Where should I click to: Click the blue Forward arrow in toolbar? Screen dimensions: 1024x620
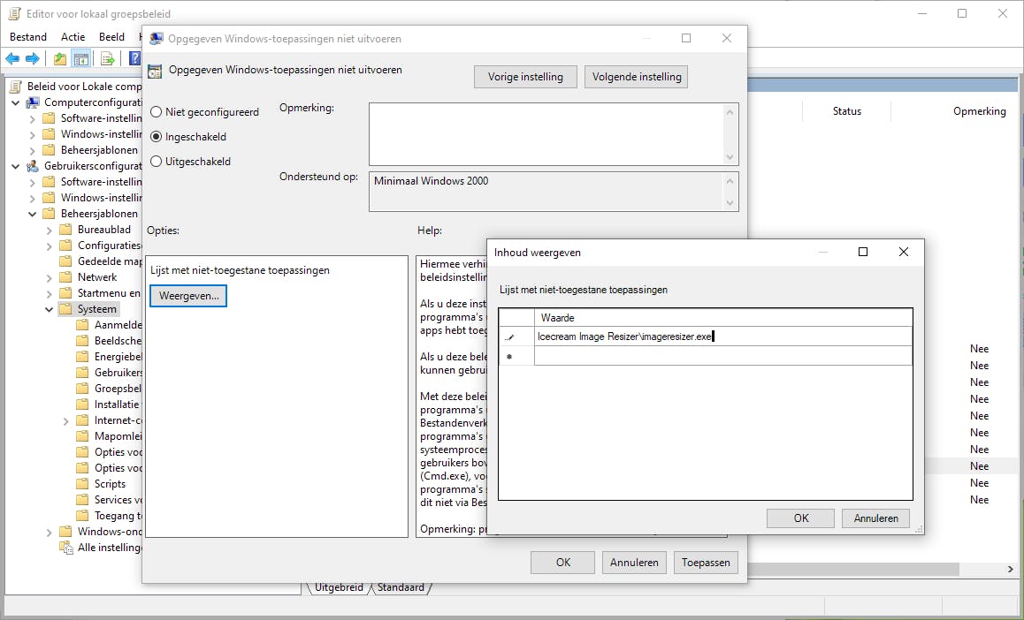tap(32, 58)
